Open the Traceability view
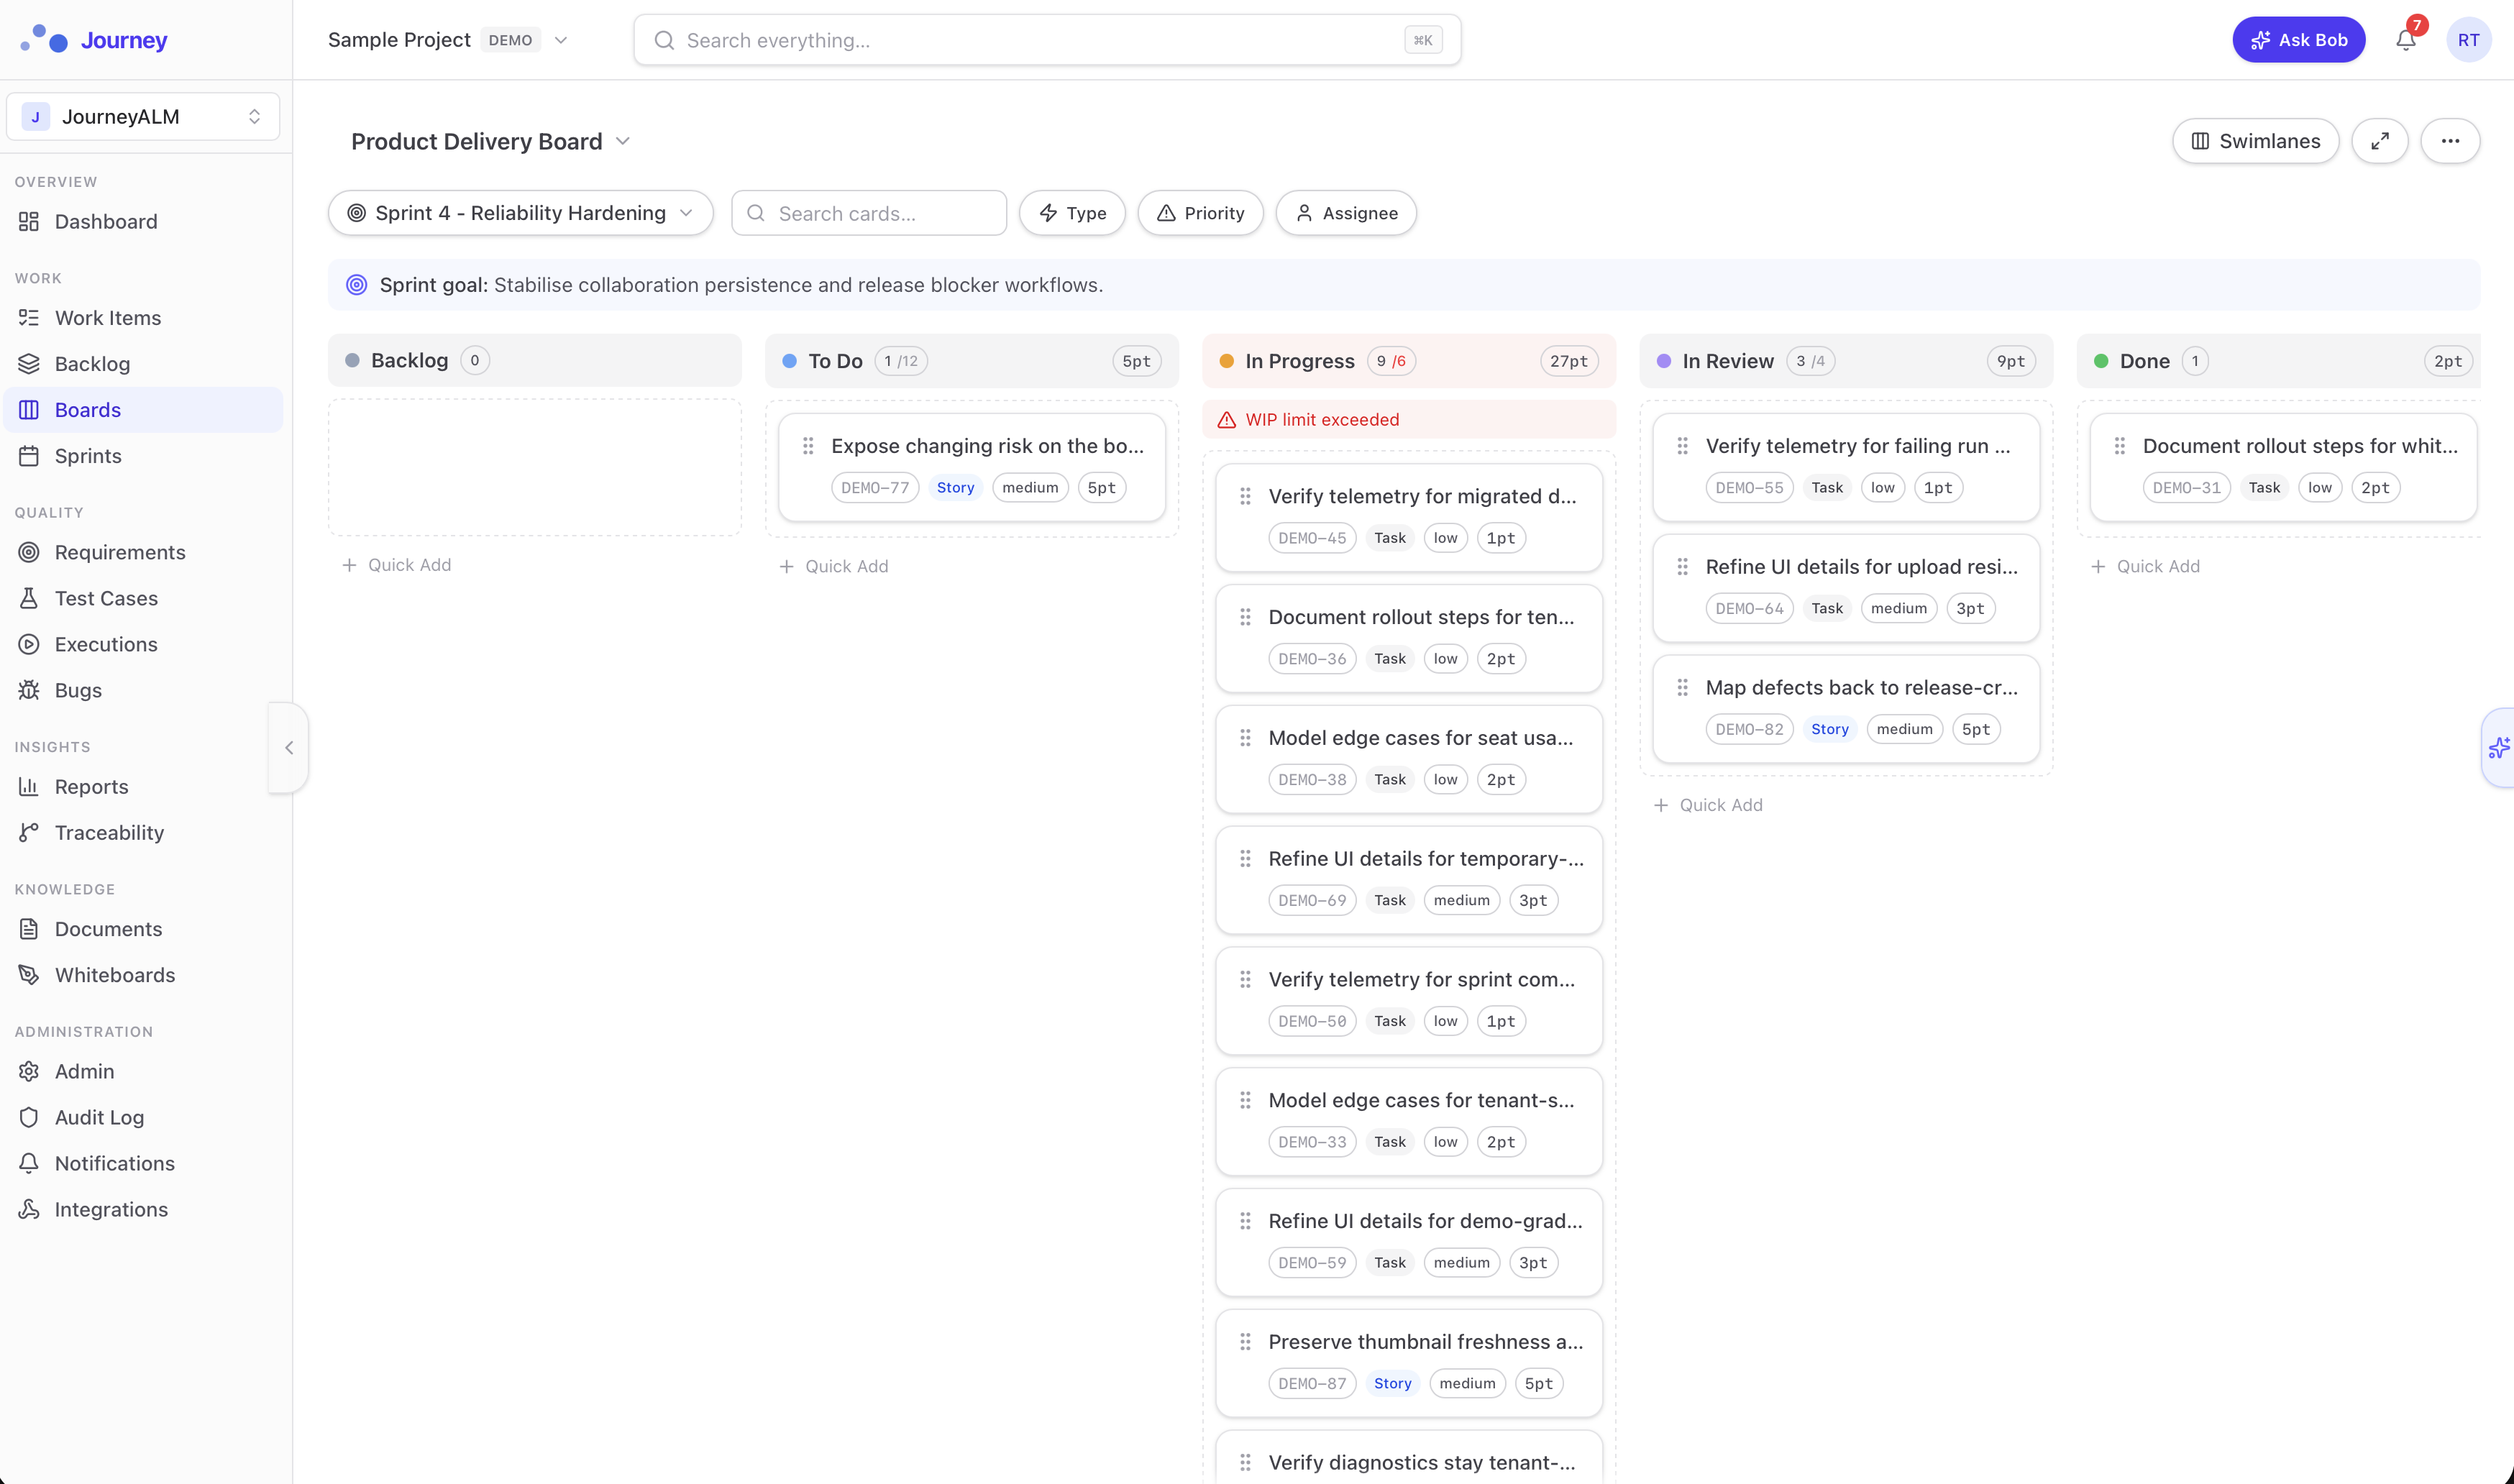2514x1484 pixels. point(109,832)
